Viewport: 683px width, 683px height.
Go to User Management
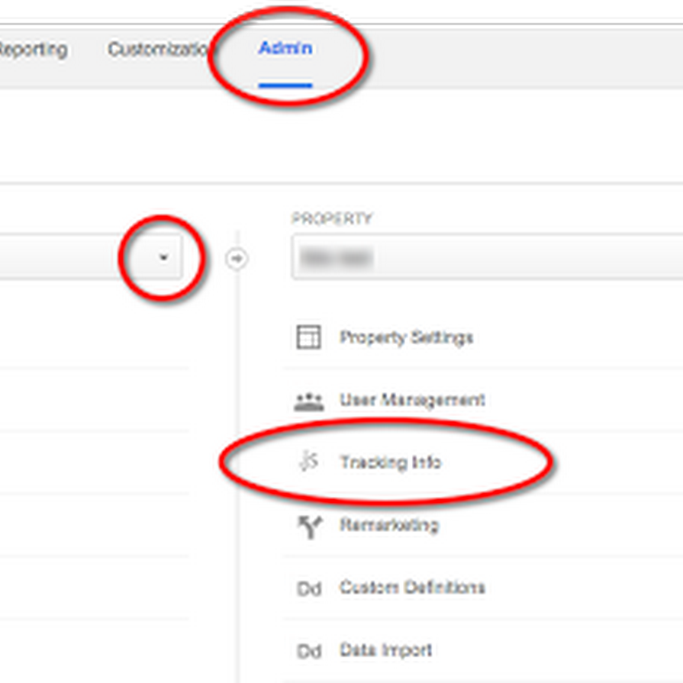pos(412,400)
